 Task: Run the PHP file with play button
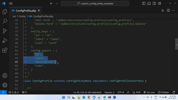pyautogui.click(x=163, y=11)
